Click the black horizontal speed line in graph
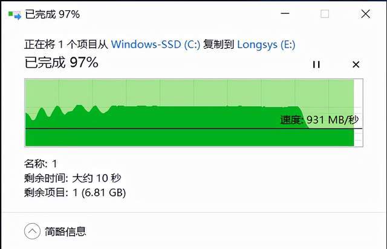Image resolution: width=387 pixels, height=249 pixels. coord(151,129)
